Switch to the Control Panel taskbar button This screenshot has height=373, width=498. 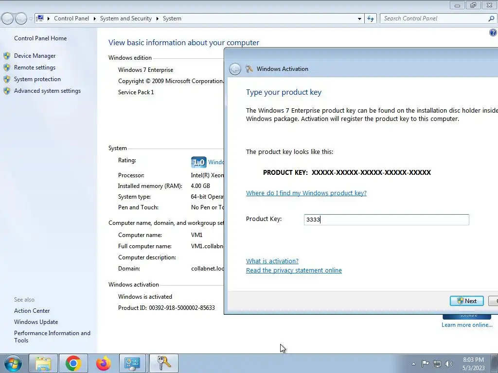click(132, 363)
